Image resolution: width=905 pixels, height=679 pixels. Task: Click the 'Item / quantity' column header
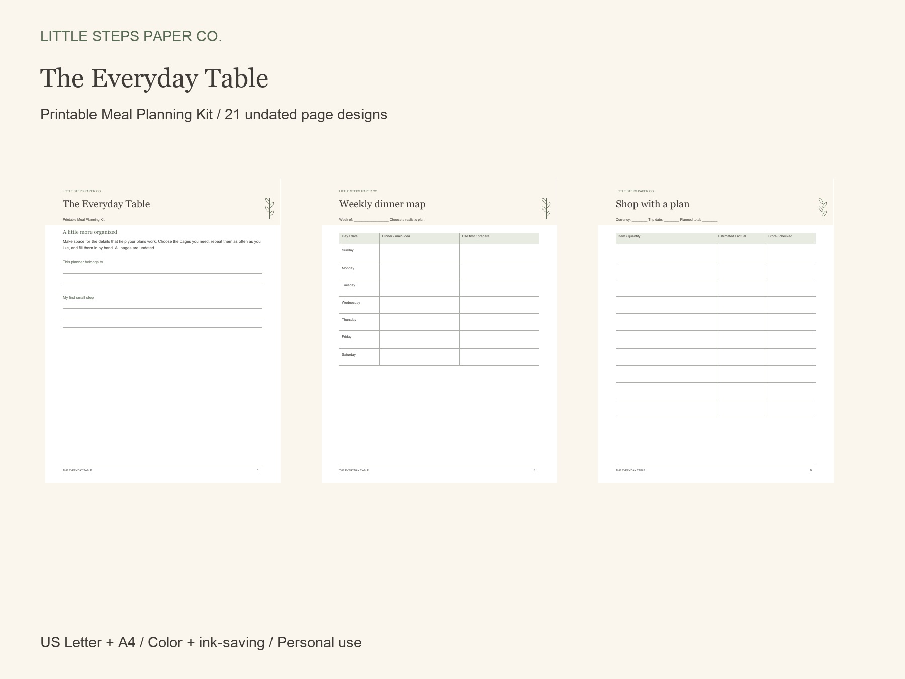pos(666,238)
